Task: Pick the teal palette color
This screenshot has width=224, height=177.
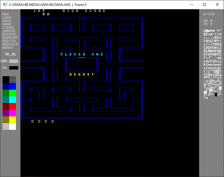Action: point(6,100)
